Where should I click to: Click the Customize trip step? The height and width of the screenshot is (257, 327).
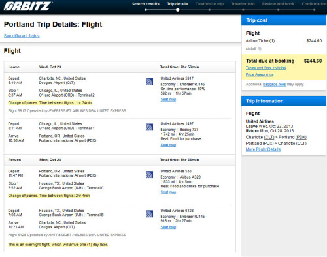(209, 4)
